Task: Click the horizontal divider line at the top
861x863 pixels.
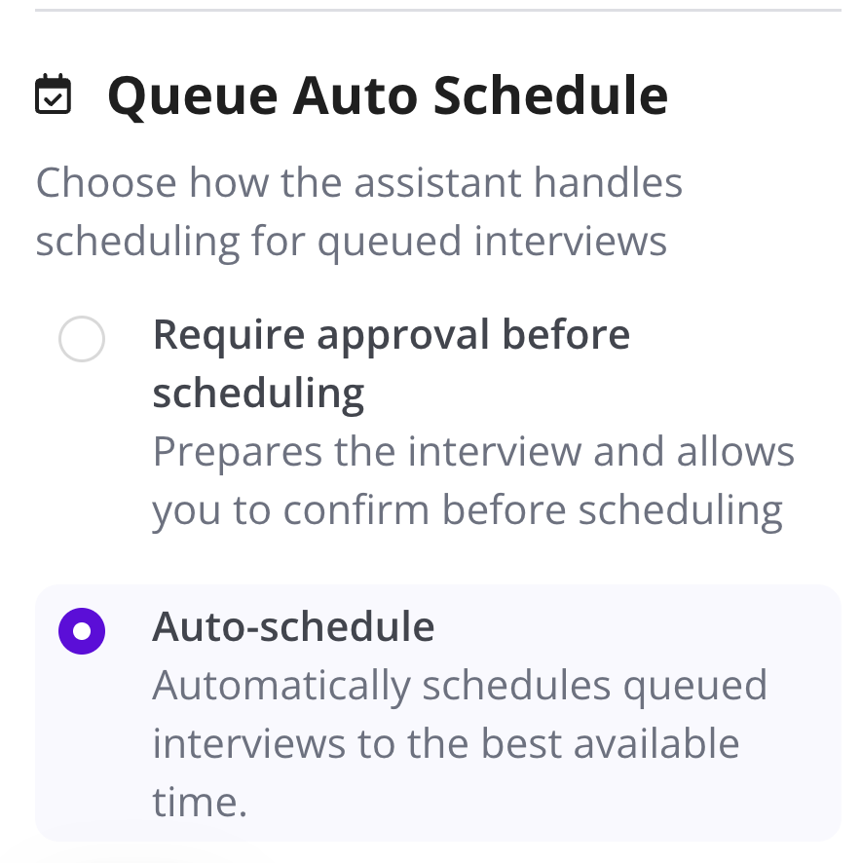Action: (x=438, y=11)
